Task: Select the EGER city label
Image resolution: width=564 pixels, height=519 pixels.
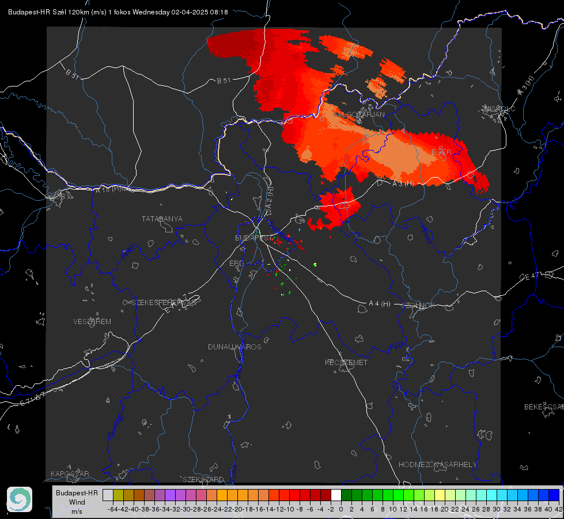Action: click(x=441, y=152)
